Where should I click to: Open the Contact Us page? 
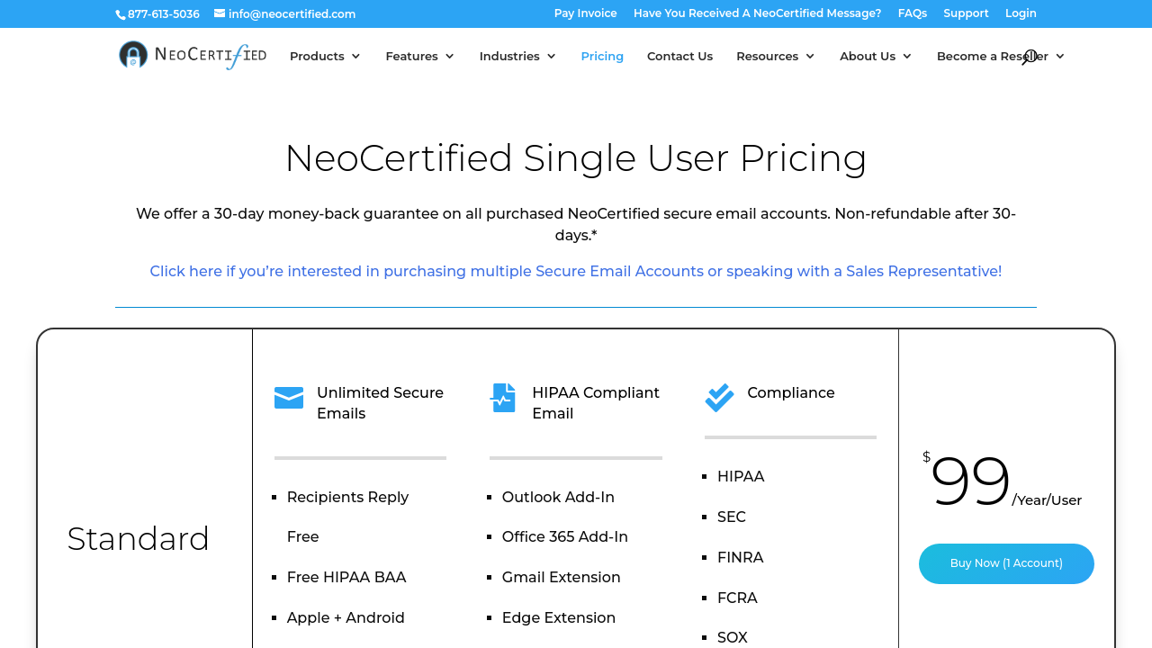click(x=679, y=56)
